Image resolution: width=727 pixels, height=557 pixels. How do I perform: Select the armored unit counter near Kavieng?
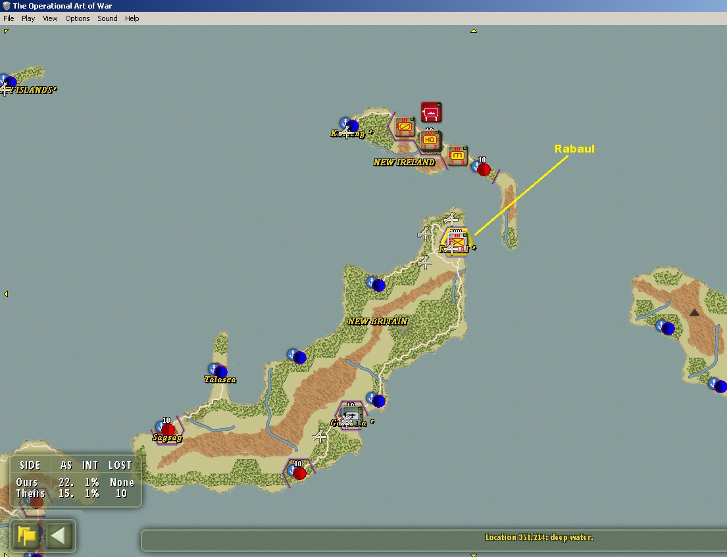(405, 127)
